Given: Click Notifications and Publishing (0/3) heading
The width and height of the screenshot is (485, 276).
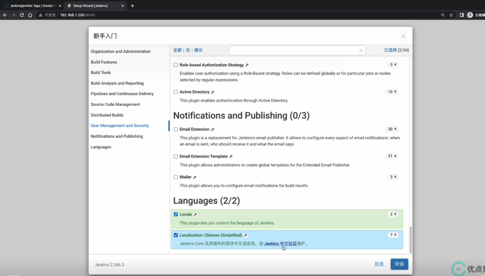Looking at the screenshot, I should 241,116.
